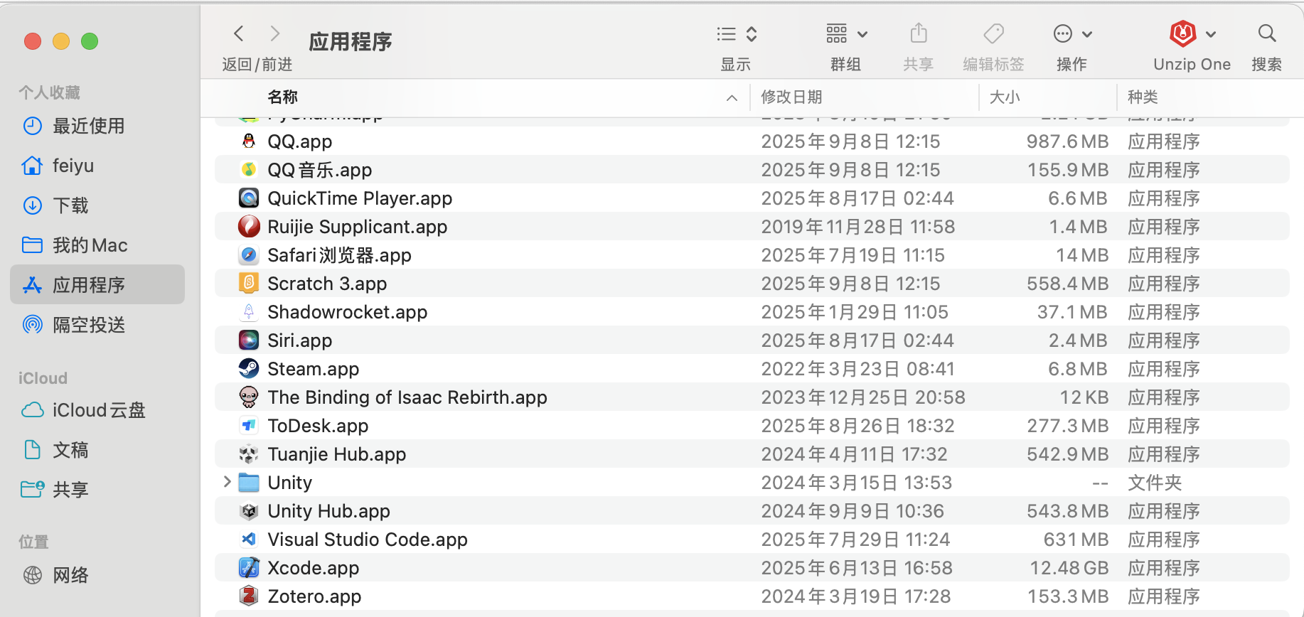This screenshot has height=617, width=1304.
Task: Open the Unzip One dropdown arrow
Action: tap(1211, 34)
